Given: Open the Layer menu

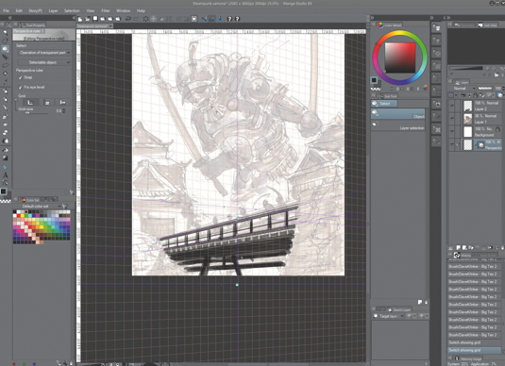Looking at the screenshot, I should [x=53, y=10].
